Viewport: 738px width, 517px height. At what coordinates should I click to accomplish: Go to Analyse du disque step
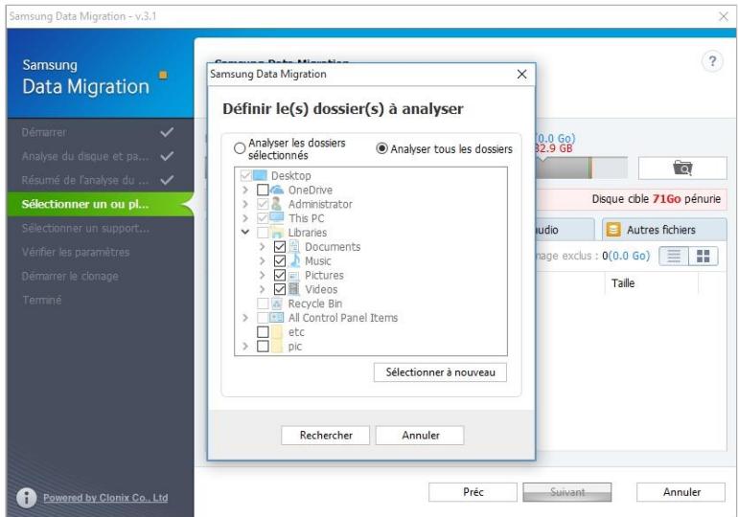pyautogui.click(x=101, y=156)
